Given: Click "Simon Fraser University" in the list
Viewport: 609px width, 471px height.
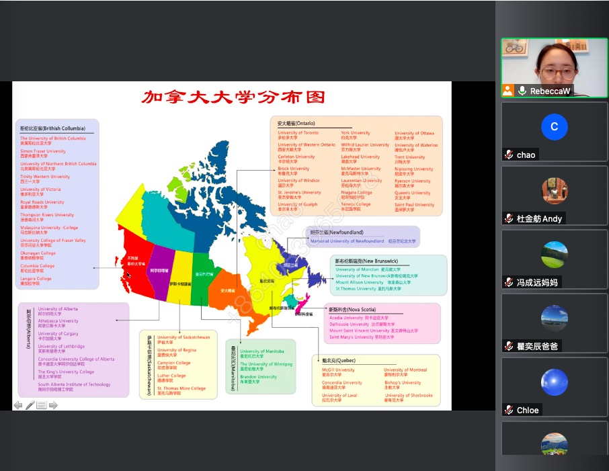Looking at the screenshot, I should pos(43,151).
